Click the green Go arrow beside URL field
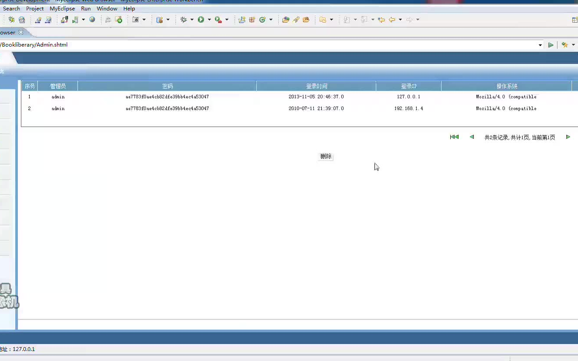578x361 pixels. click(x=551, y=45)
